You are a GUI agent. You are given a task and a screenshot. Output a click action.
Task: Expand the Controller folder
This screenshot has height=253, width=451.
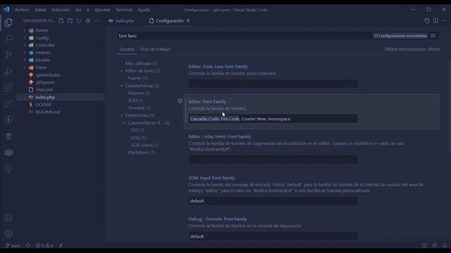pyautogui.click(x=45, y=45)
